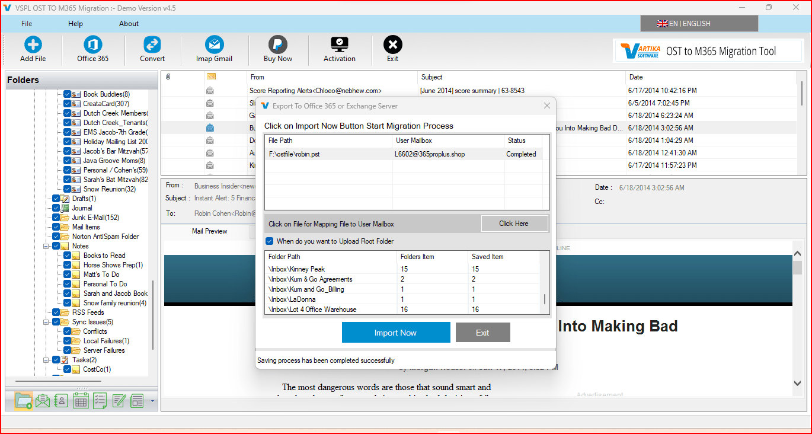The height and width of the screenshot is (434, 812).
Task: Click the attachment column header icon
Action: (x=168, y=77)
